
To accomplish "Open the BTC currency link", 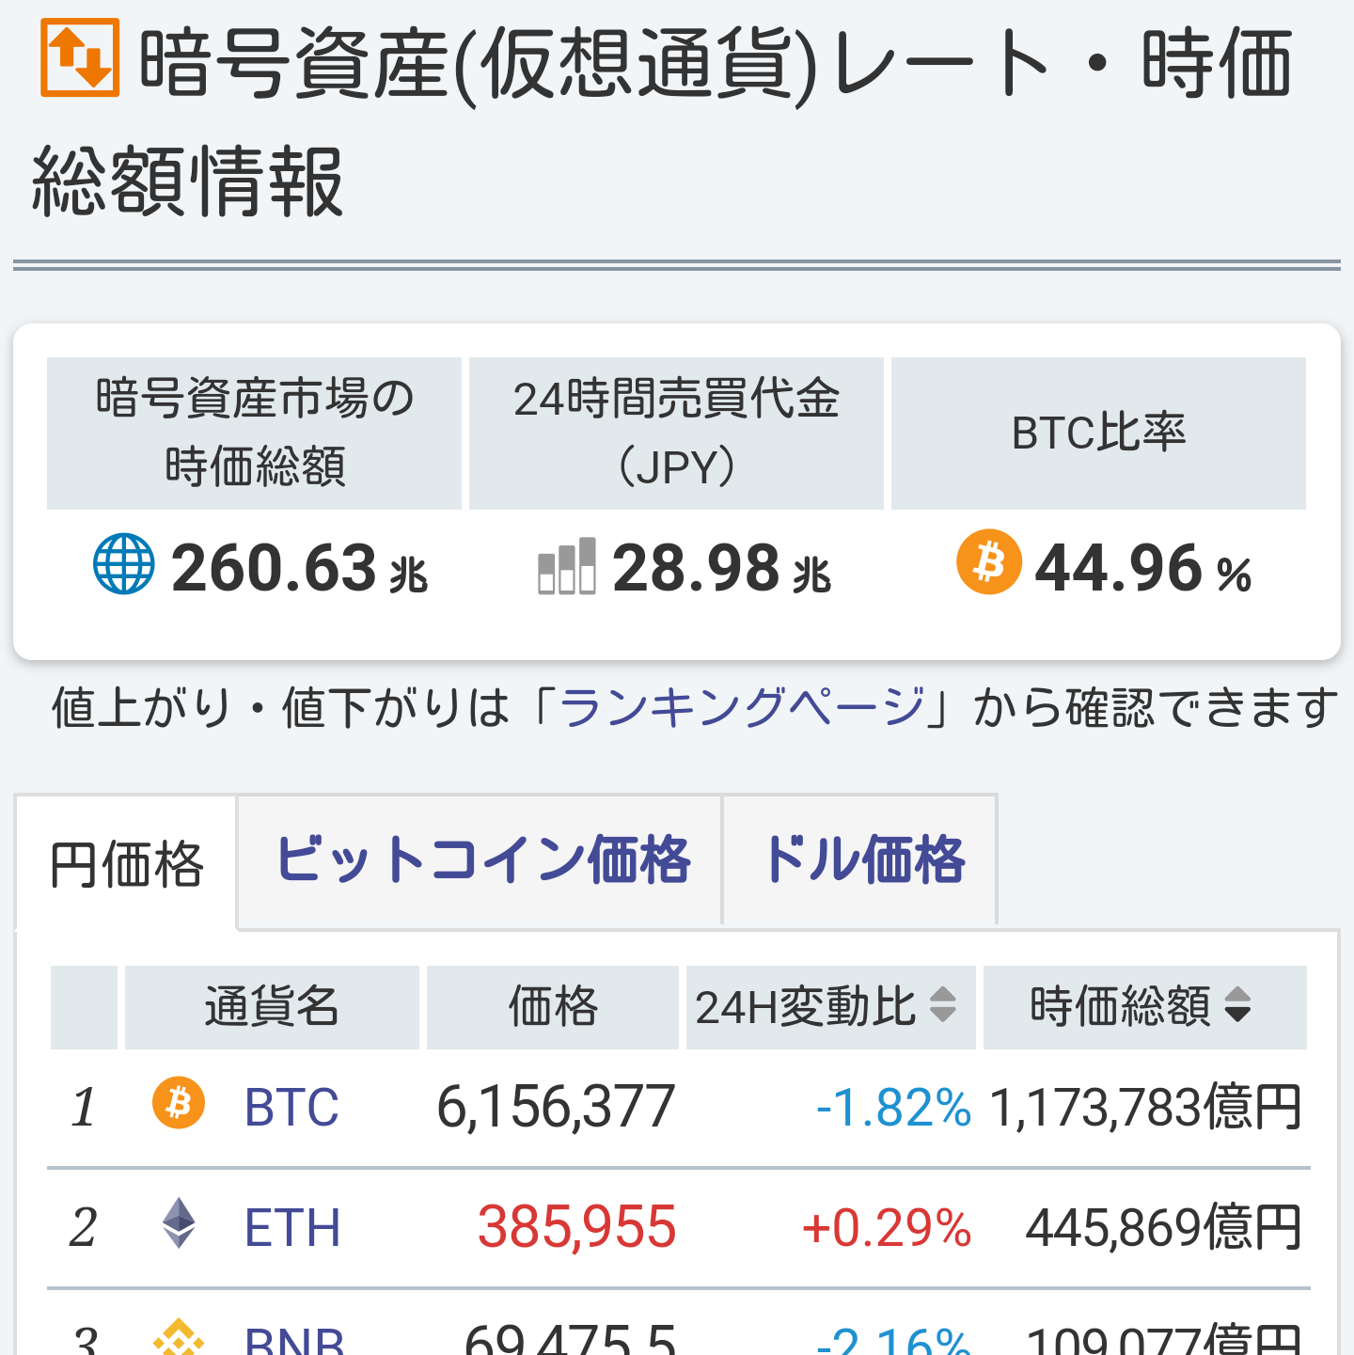I will (x=291, y=1108).
